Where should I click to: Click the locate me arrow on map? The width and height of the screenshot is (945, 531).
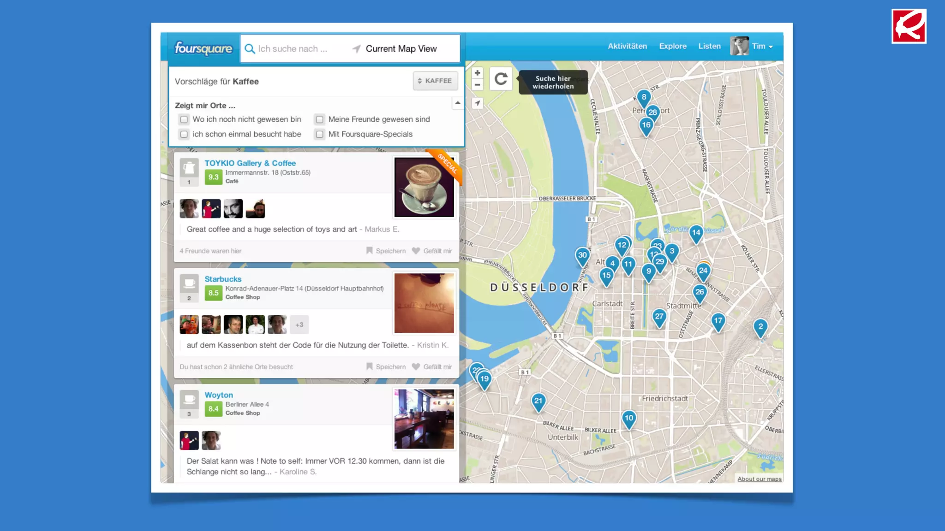pos(477,103)
